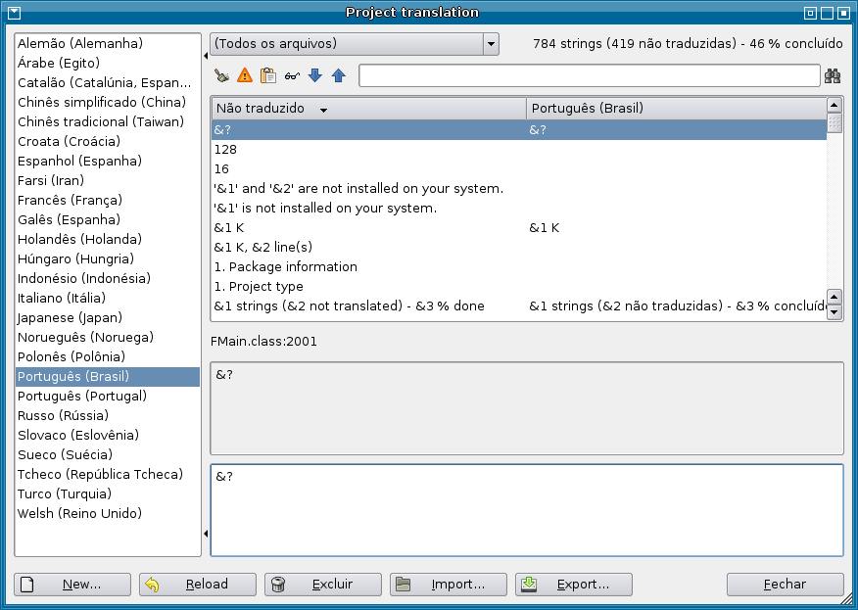Click the string list scroll up arrow
The height and width of the screenshot is (610, 858).
click(x=834, y=105)
